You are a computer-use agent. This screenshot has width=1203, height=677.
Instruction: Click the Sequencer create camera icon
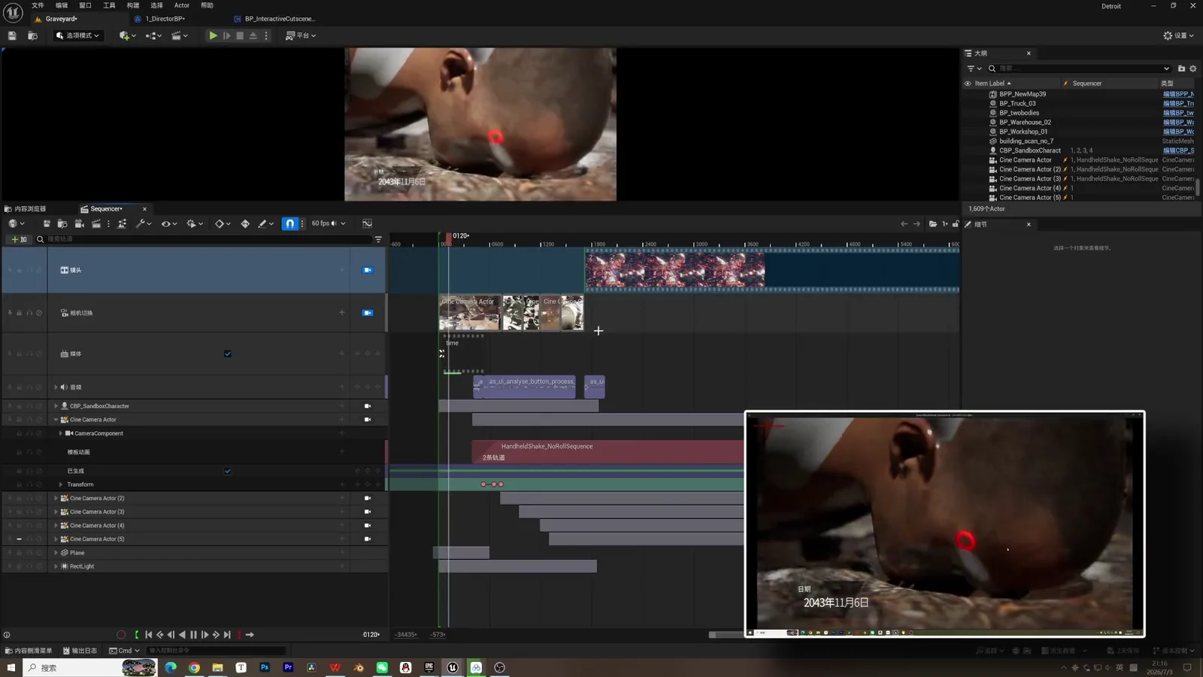[79, 223]
